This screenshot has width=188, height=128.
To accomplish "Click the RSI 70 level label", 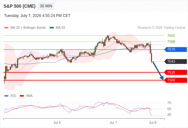I will 169,103.
